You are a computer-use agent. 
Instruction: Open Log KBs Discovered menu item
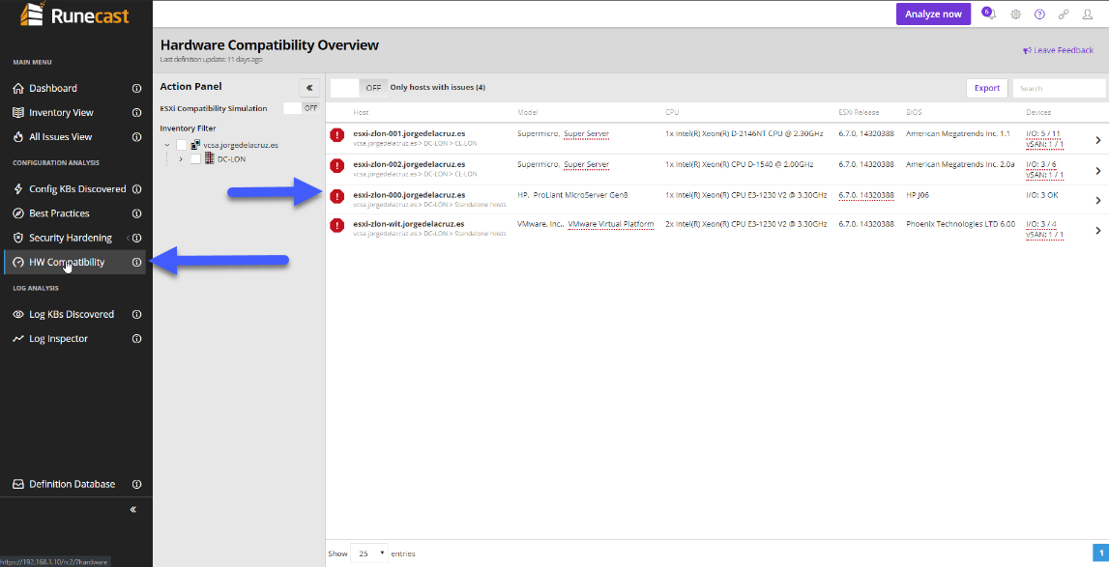click(72, 314)
